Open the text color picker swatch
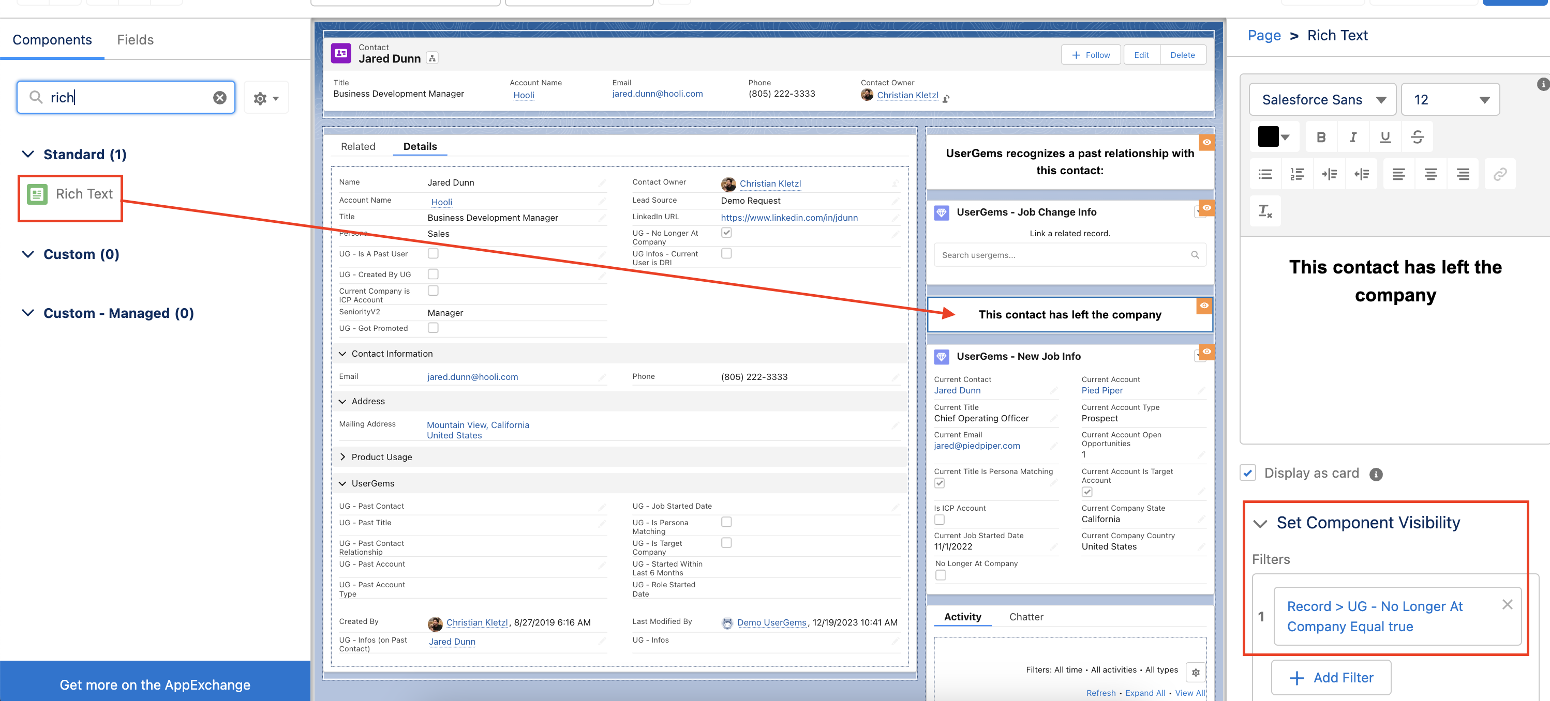1550x701 pixels. point(1274,137)
